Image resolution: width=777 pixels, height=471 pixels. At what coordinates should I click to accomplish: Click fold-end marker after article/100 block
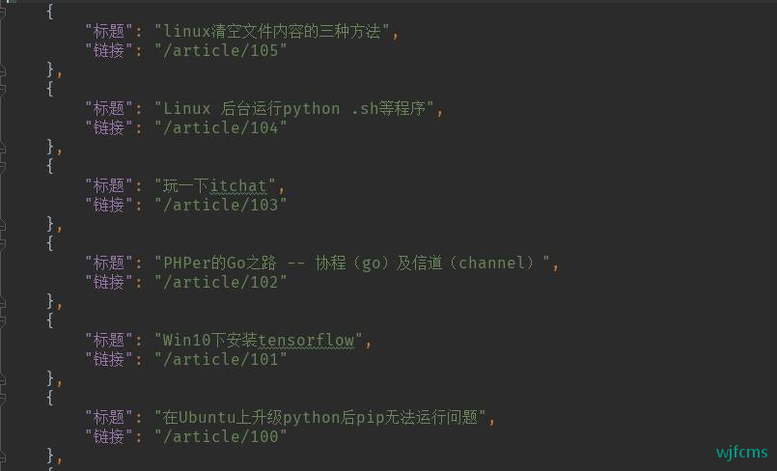point(2,457)
